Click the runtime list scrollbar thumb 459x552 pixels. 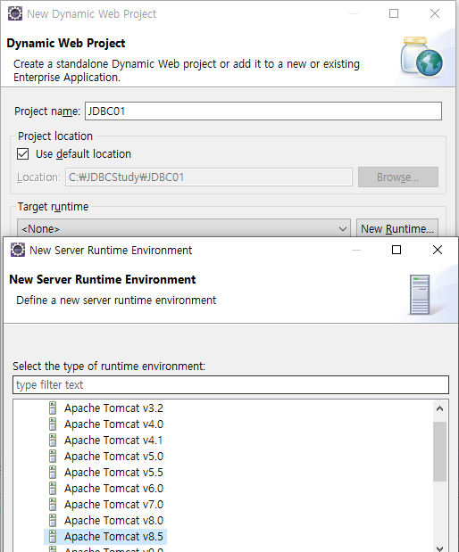pos(439,451)
